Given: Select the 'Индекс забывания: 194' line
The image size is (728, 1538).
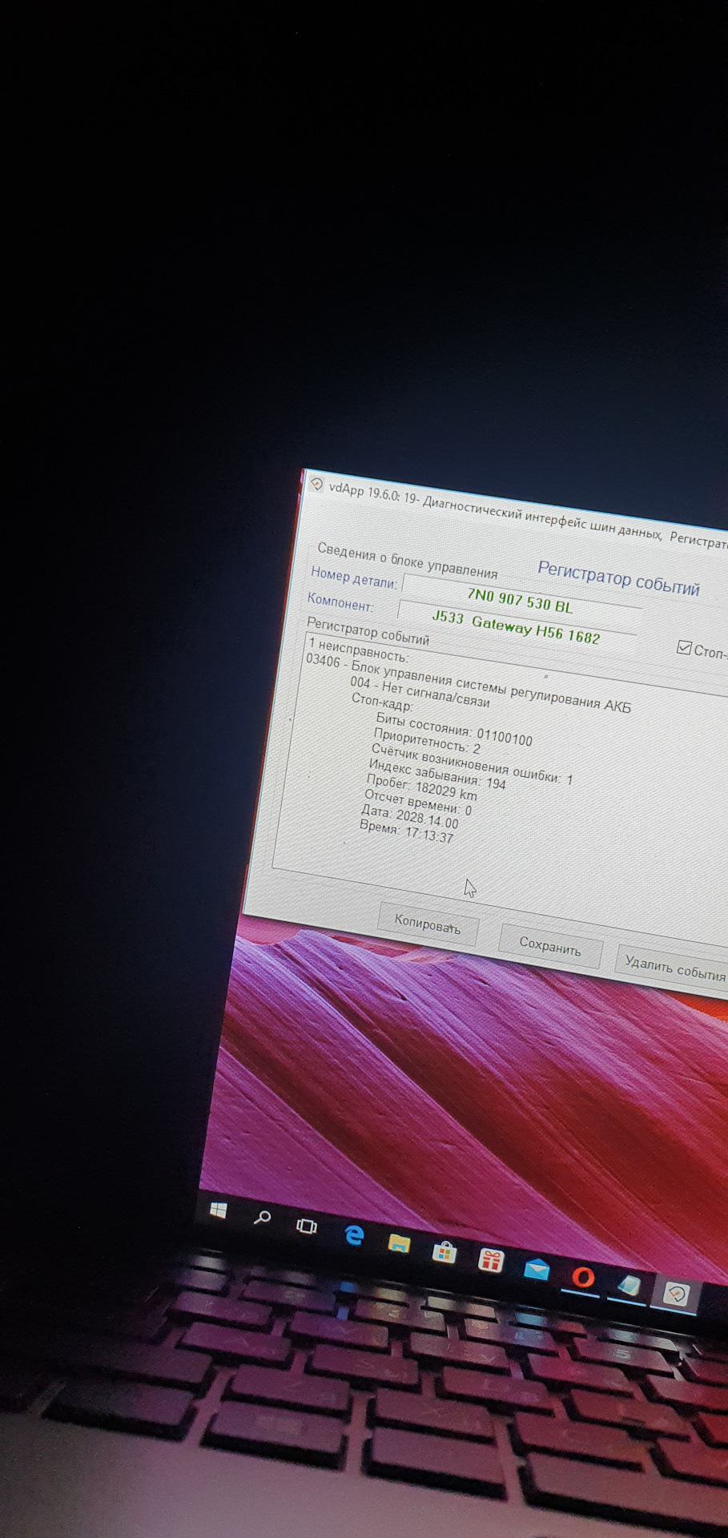Looking at the screenshot, I should point(437,774).
